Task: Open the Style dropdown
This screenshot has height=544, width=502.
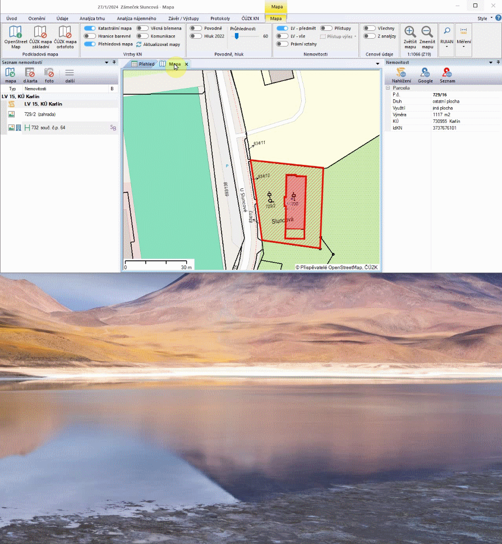Action: [485, 19]
